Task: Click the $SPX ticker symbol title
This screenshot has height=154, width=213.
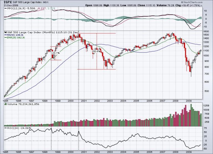Action: coord(8,2)
